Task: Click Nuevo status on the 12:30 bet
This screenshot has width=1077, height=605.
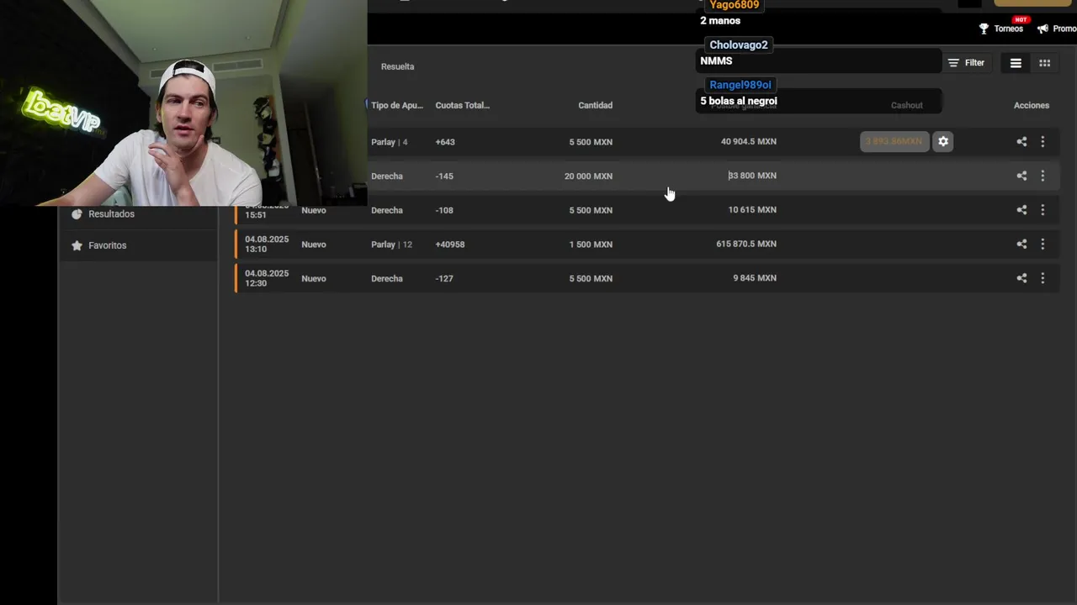Action: coord(314,278)
